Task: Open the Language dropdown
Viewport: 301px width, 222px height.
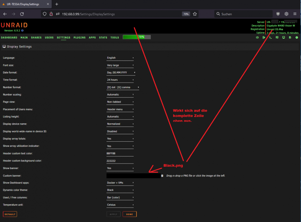Action: 120,58
